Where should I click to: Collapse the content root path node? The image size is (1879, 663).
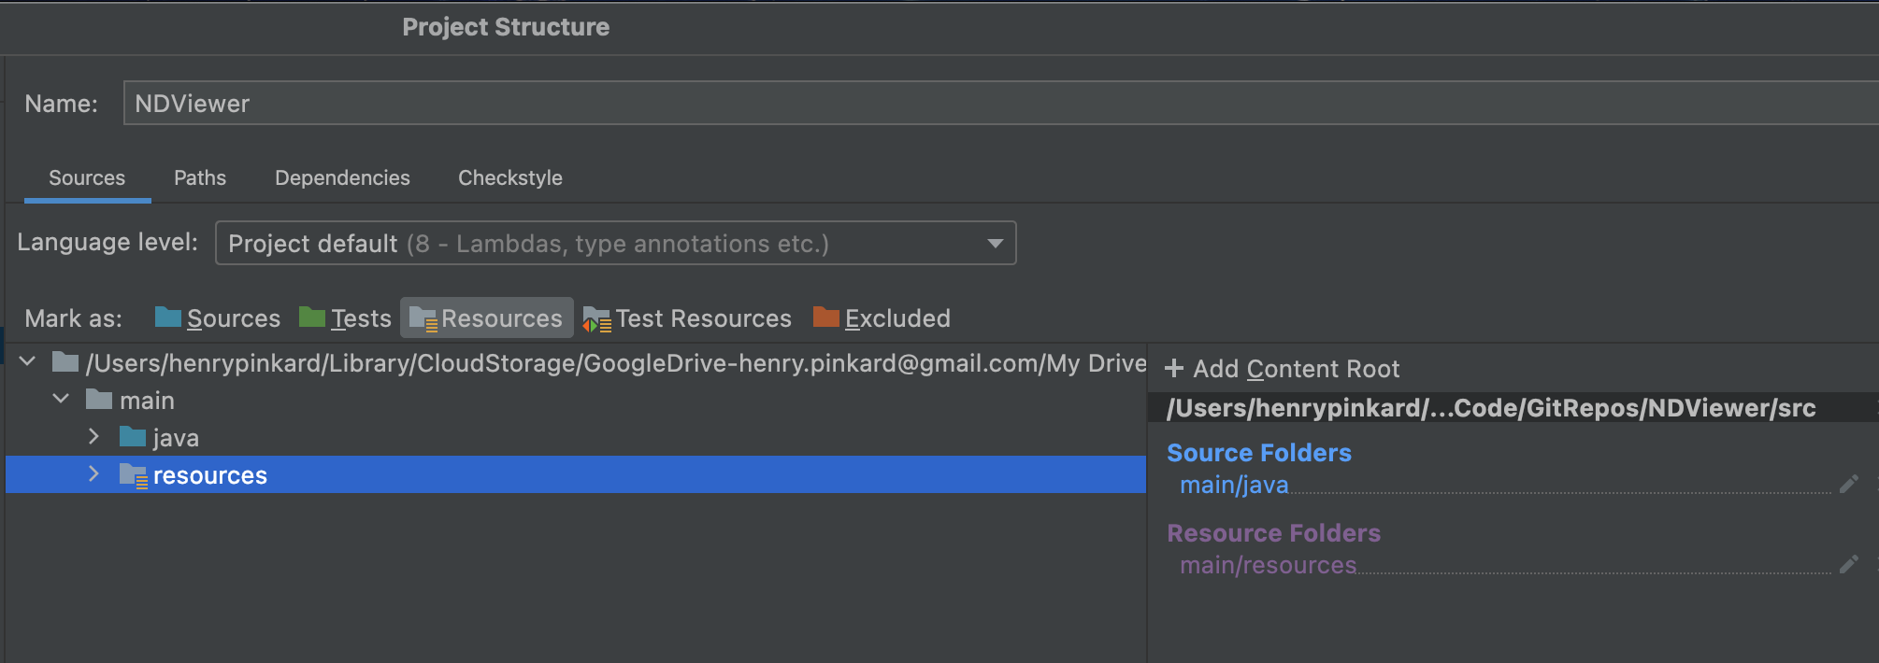[28, 361]
